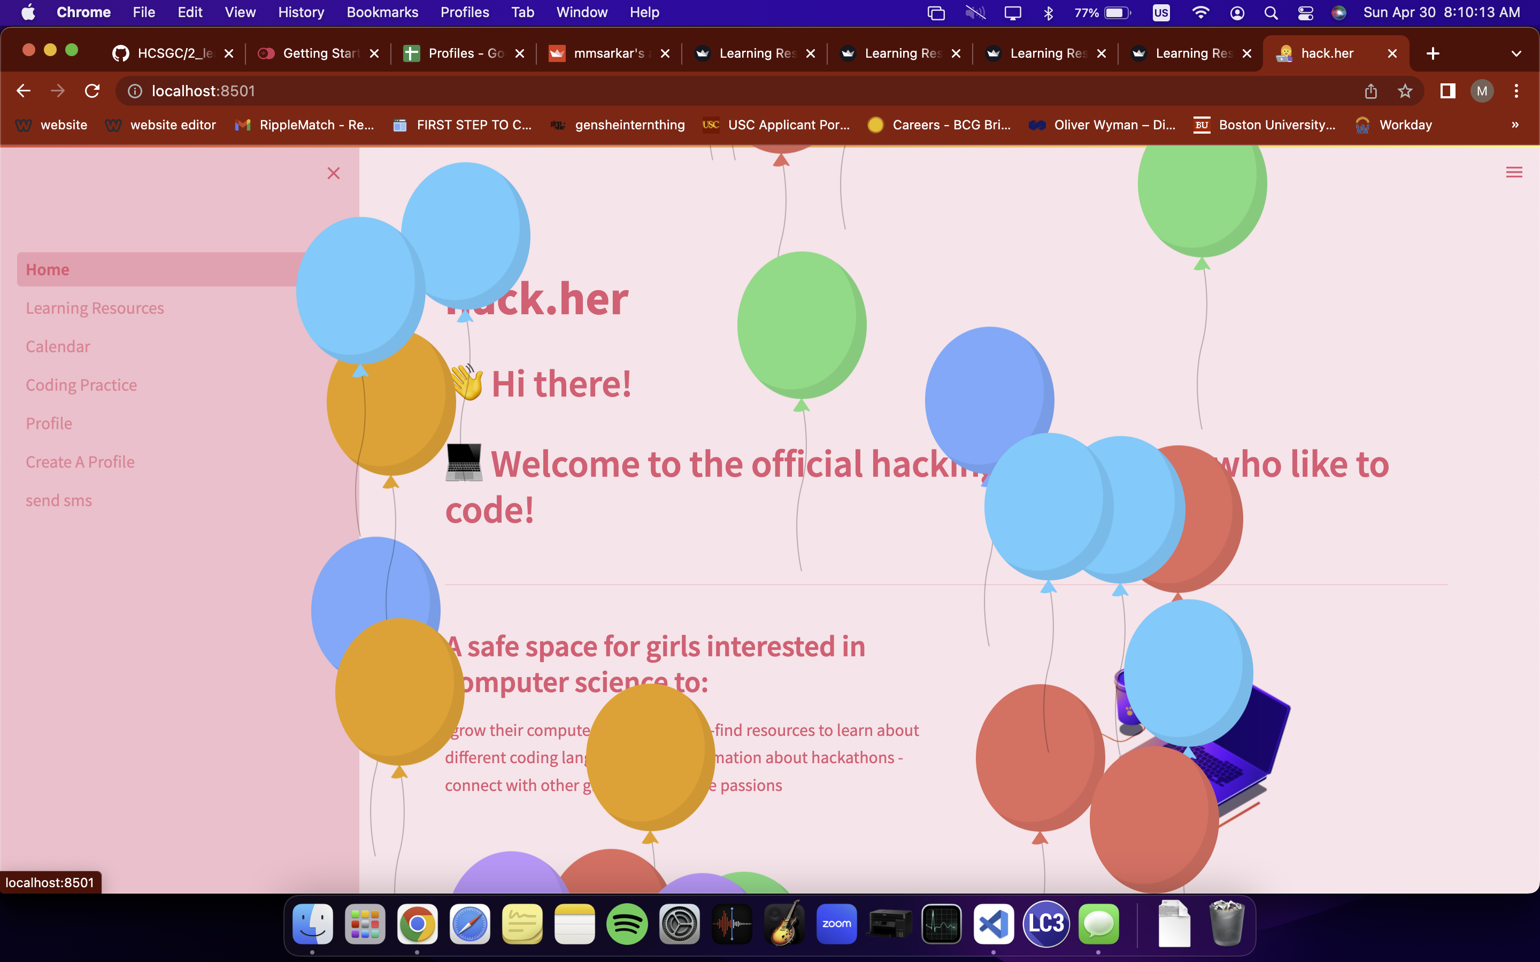1540x962 pixels.
Task: Click the share page icon
Action: tap(1370, 91)
